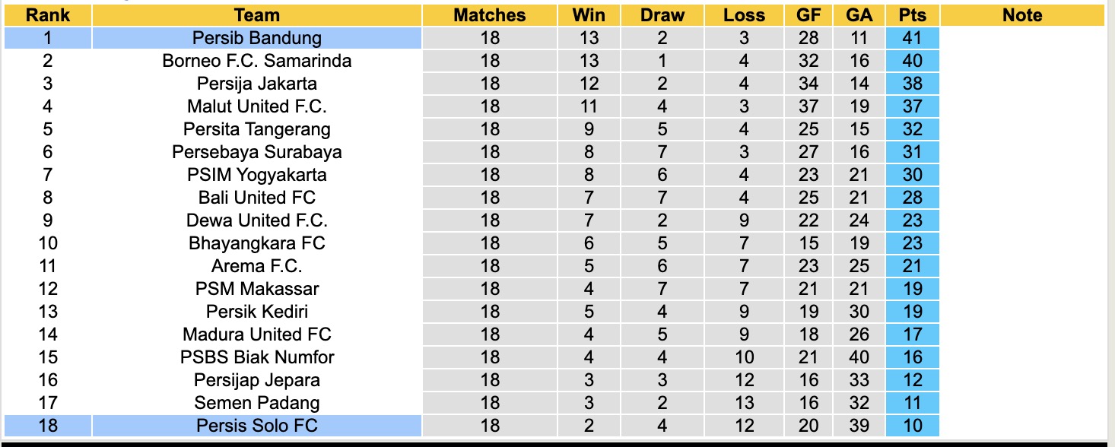
Task: Select the Note column header
Action: click(x=1021, y=15)
